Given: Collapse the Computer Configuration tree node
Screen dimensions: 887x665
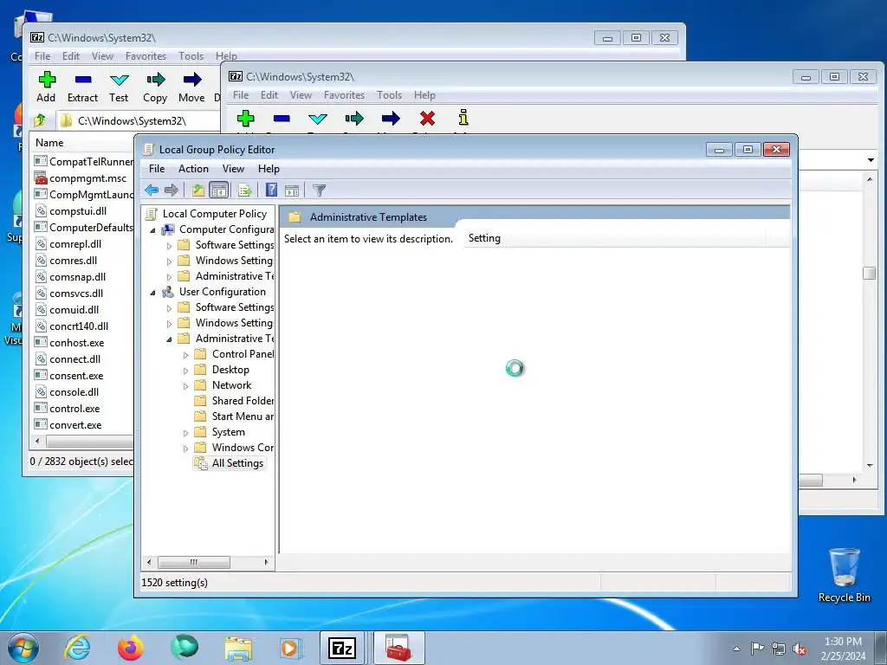Looking at the screenshot, I should [x=152, y=230].
